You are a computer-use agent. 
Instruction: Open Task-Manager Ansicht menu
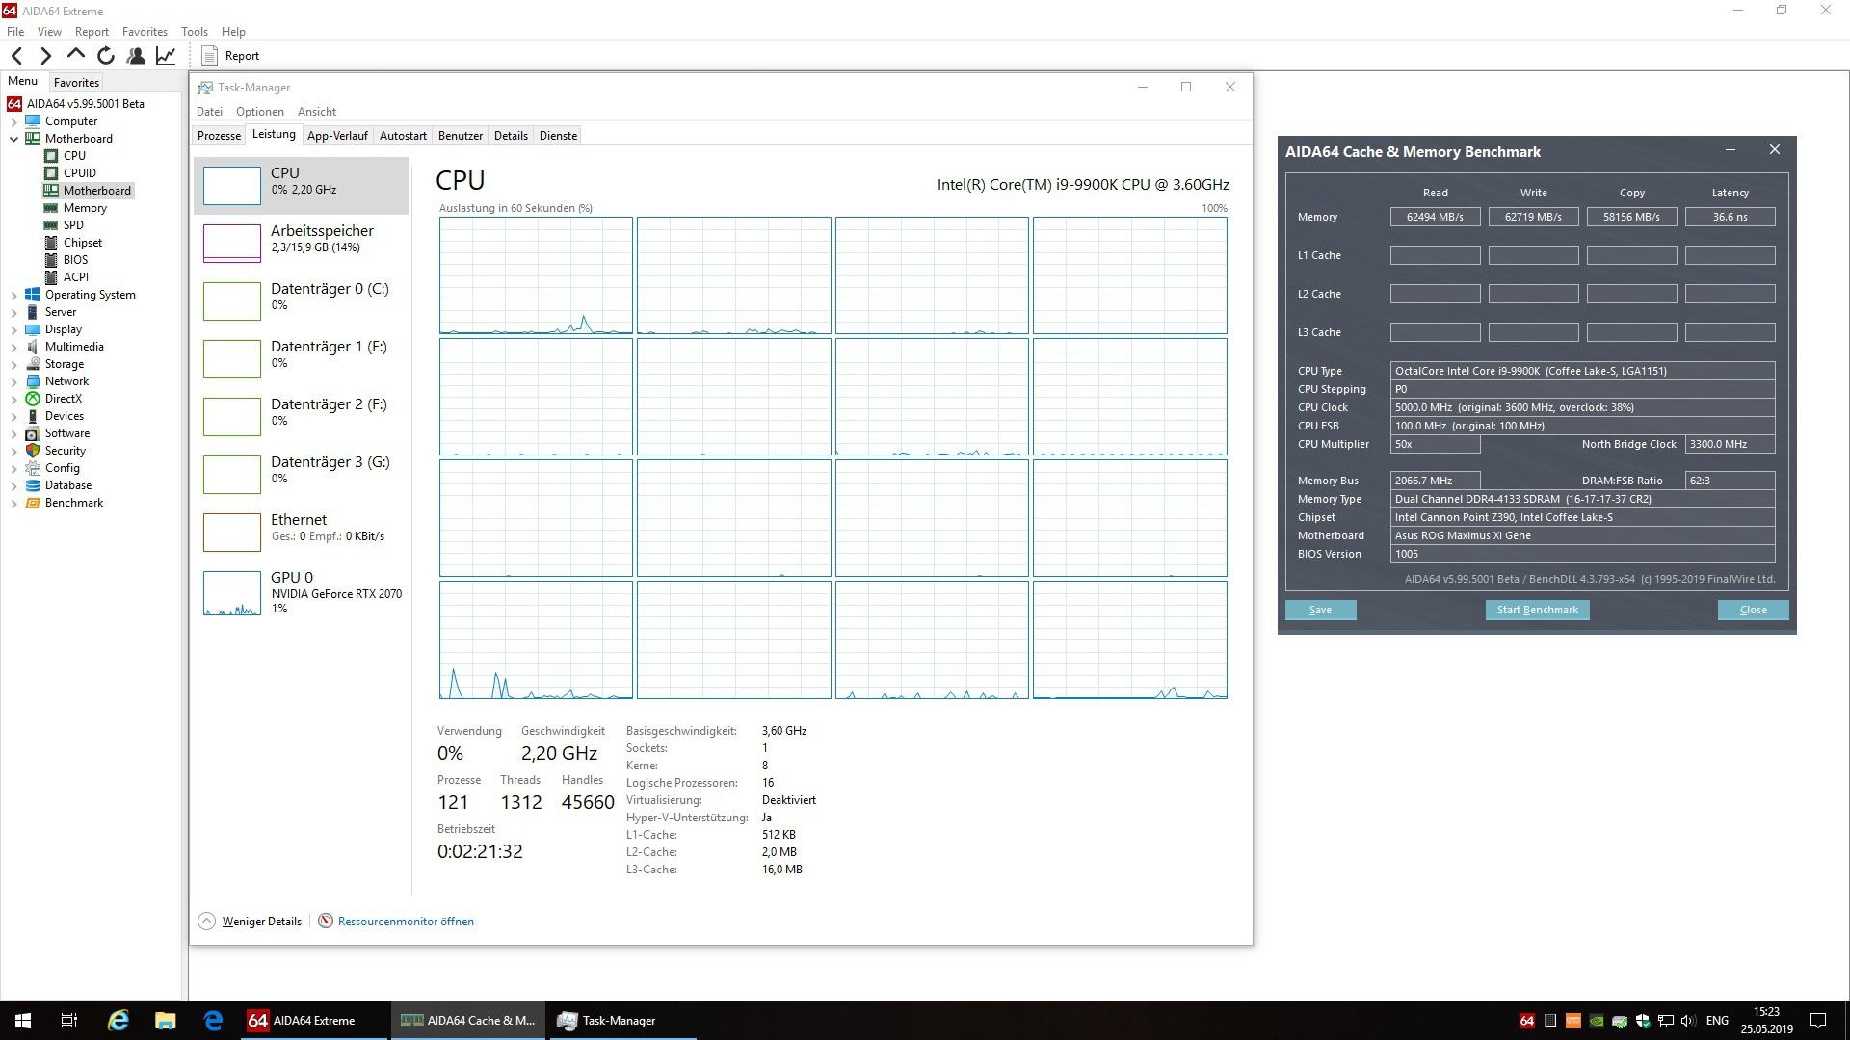[x=317, y=112]
